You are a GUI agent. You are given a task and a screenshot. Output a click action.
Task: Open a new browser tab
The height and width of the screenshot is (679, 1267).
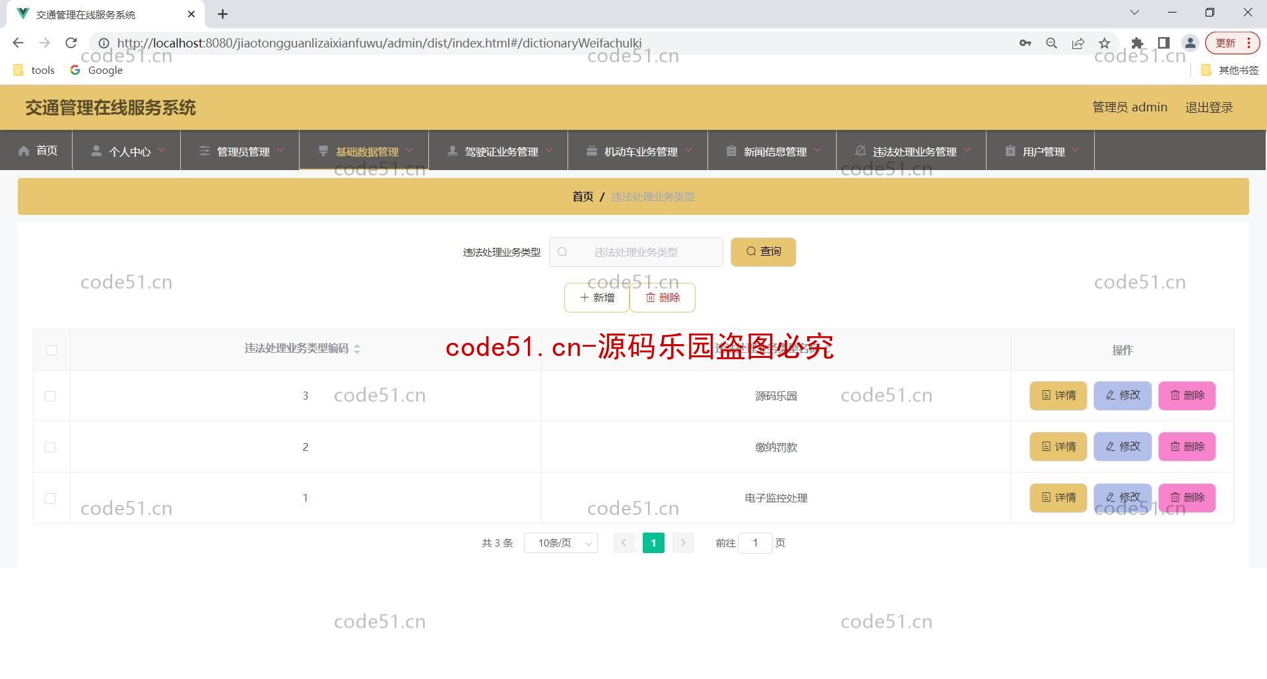[223, 14]
